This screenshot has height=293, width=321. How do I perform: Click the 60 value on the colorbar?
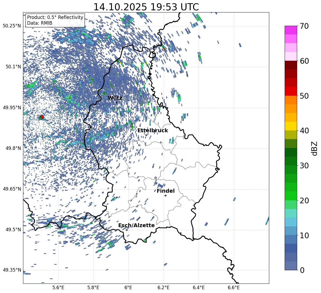304,61
